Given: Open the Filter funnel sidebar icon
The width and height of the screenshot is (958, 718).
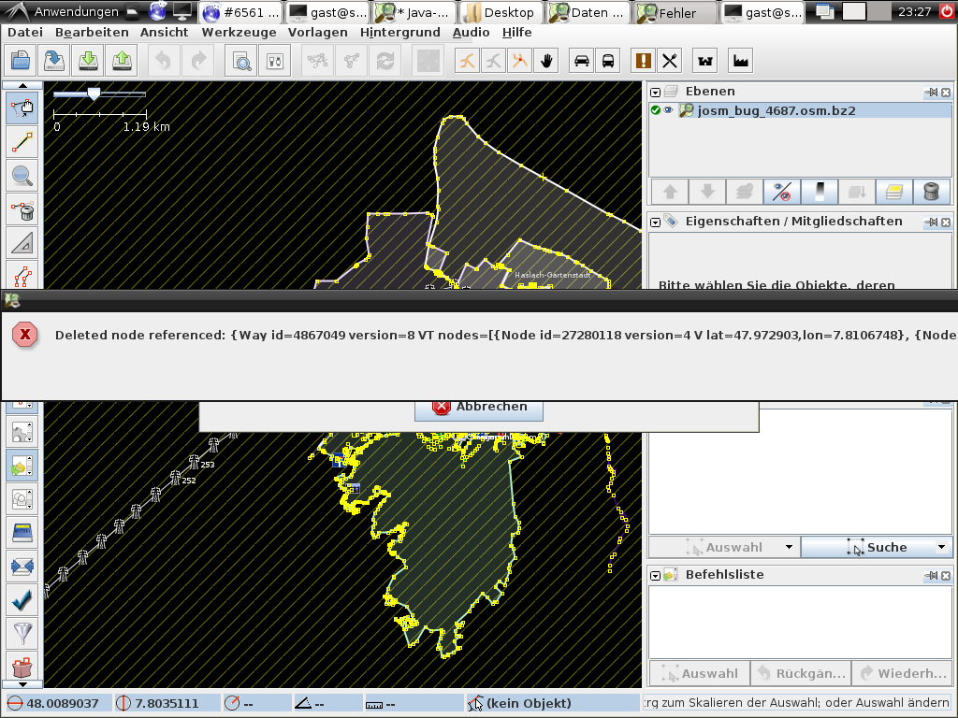Looking at the screenshot, I should point(22,633).
